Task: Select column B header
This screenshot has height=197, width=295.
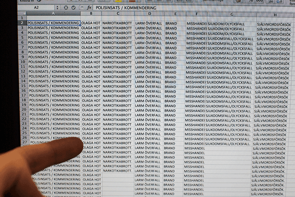Action: point(91,14)
